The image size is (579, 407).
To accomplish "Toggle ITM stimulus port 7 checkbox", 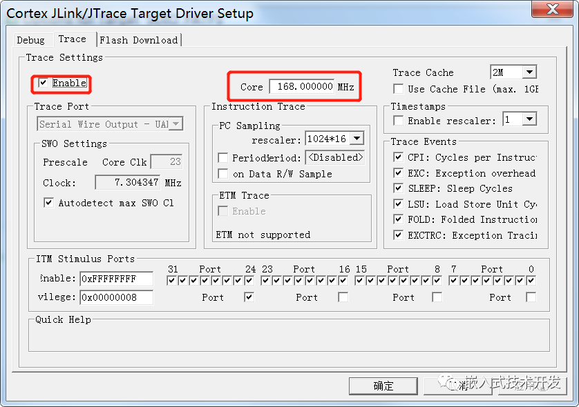I will tap(453, 281).
